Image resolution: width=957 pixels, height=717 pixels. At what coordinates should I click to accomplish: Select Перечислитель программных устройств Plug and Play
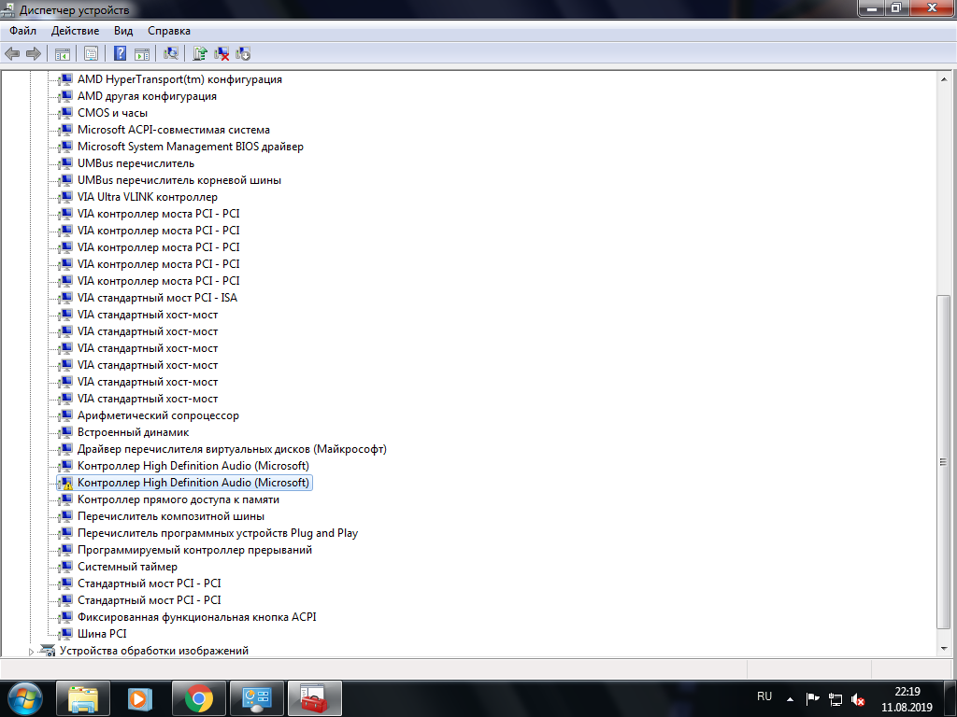tap(218, 533)
